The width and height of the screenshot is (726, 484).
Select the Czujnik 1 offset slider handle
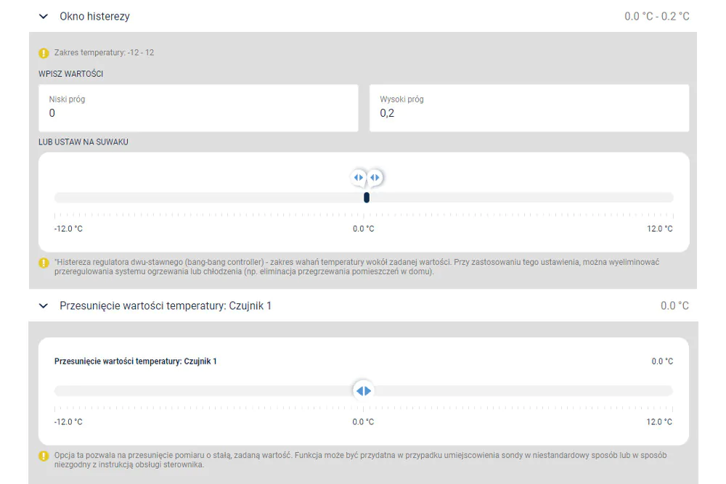point(364,391)
